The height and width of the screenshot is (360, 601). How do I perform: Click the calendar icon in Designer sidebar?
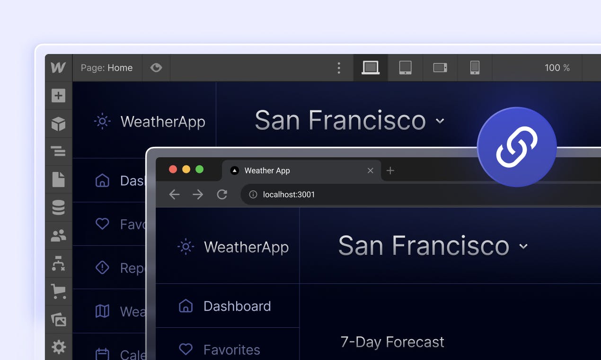[102, 354]
